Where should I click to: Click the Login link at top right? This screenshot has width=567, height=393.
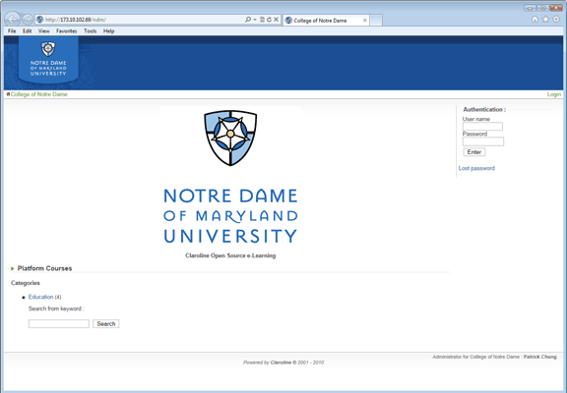[554, 94]
